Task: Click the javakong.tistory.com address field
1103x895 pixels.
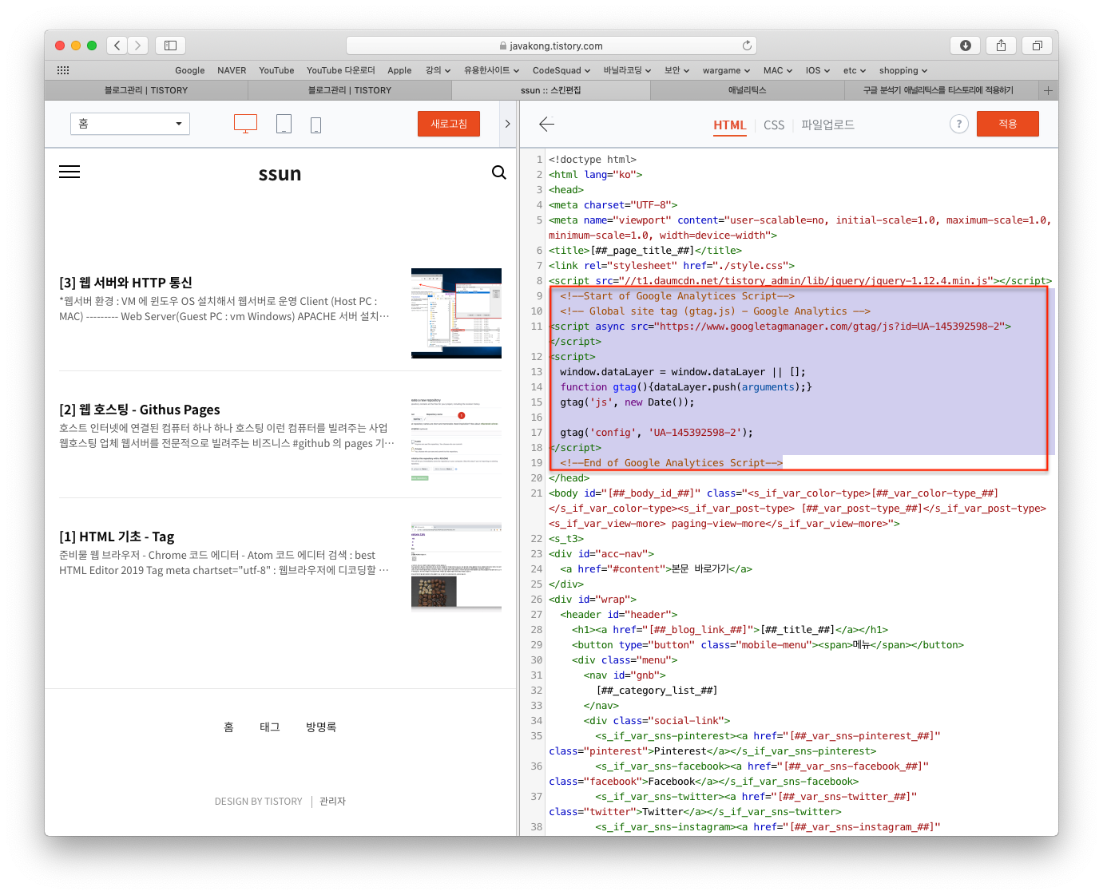Action: pyautogui.click(x=551, y=46)
